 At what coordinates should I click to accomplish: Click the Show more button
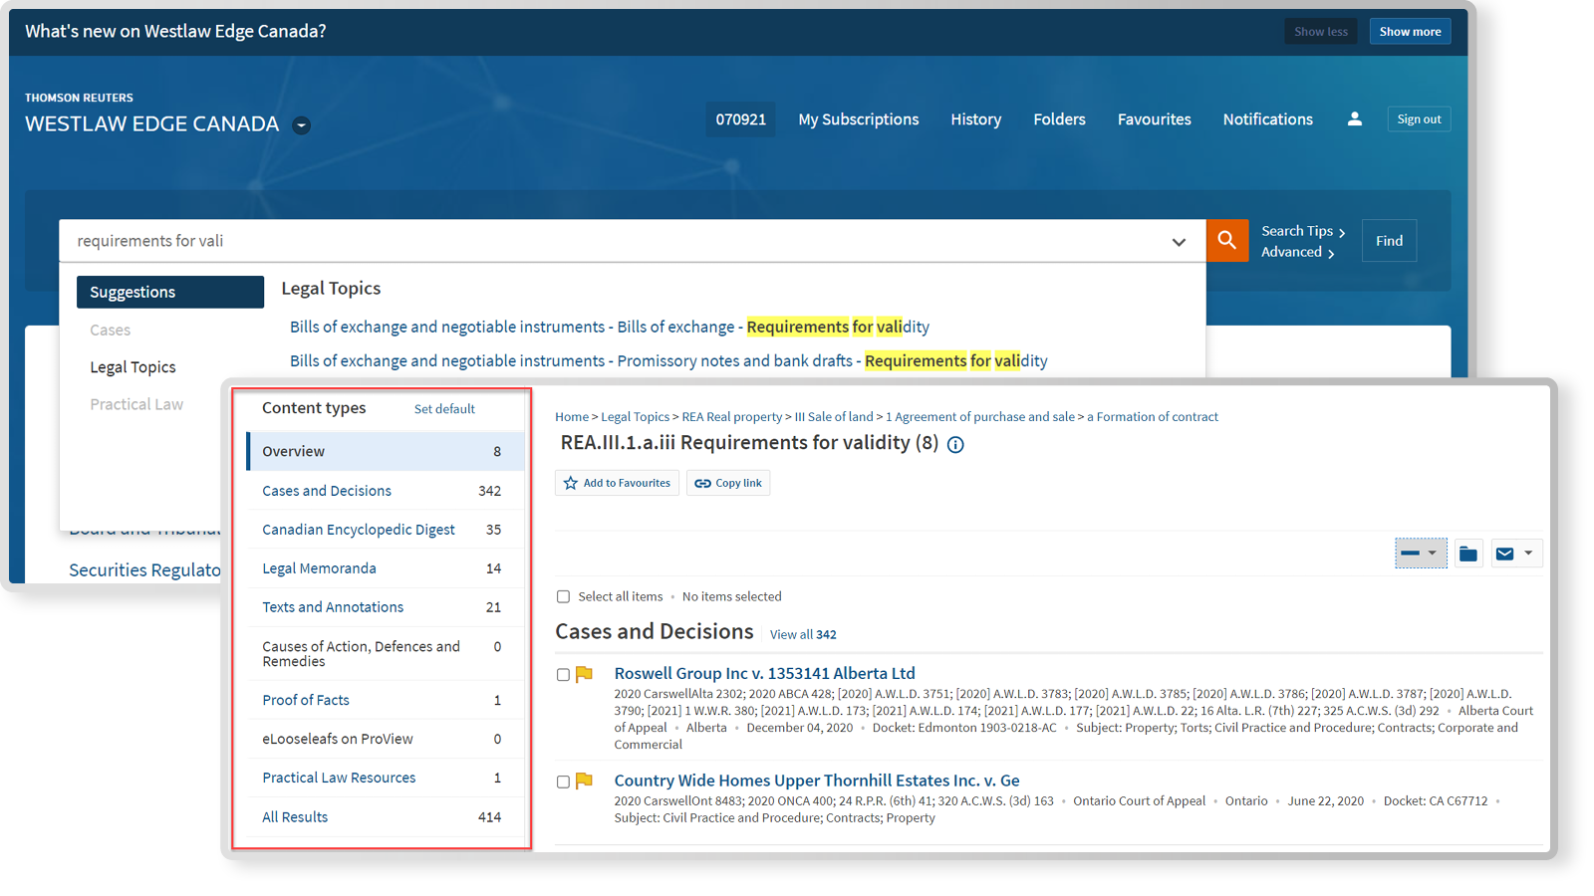tap(1410, 32)
